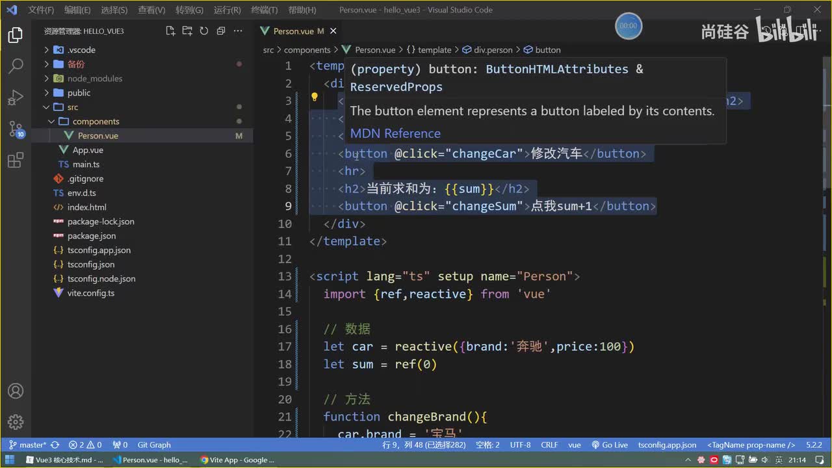Viewport: 832px width, 468px height.
Task: Collapse the src folder
Action: (x=72, y=107)
